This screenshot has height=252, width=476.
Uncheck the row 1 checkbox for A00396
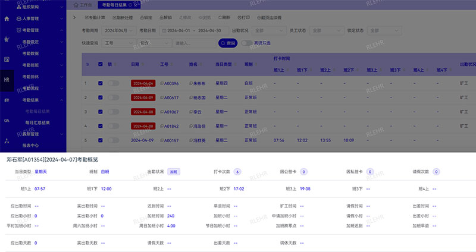click(101, 83)
